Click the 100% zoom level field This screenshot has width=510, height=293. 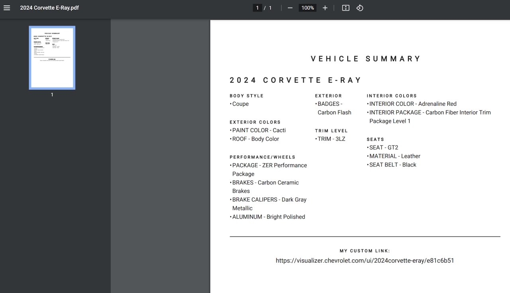pos(308,8)
